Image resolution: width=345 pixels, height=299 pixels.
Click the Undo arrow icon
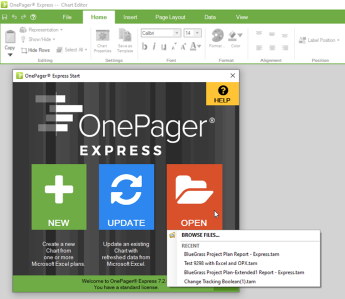(x=14, y=16)
